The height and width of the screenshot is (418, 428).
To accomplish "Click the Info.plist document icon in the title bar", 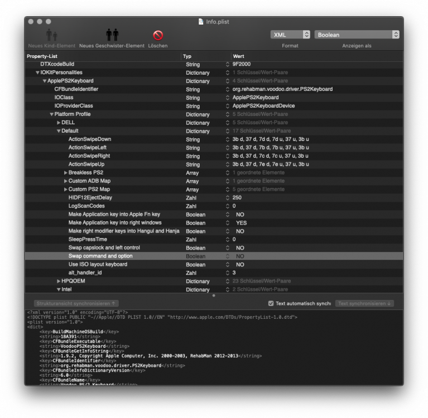I will [x=201, y=22].
